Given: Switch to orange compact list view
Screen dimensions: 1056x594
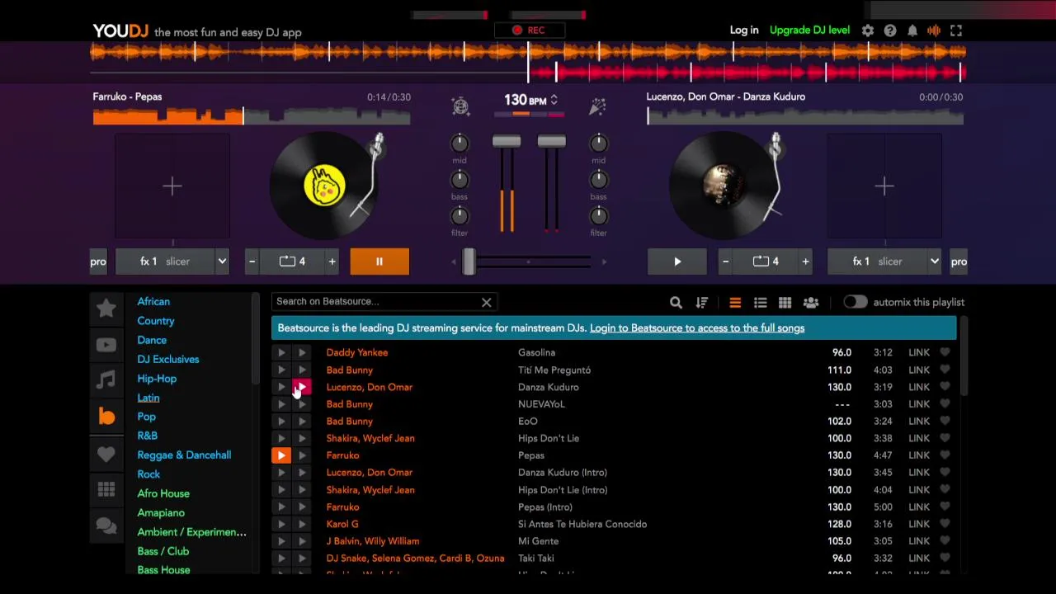Looking at the screenshot, I should tap(735, 303).
